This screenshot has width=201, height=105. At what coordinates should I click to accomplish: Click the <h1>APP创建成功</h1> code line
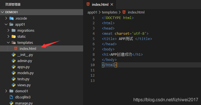click(122, 55)
